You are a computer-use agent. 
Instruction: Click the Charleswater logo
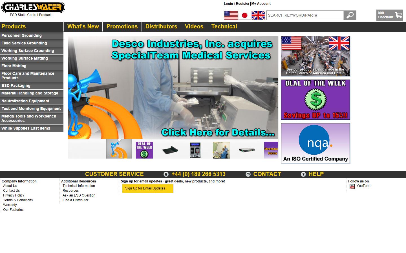point(33,8)
